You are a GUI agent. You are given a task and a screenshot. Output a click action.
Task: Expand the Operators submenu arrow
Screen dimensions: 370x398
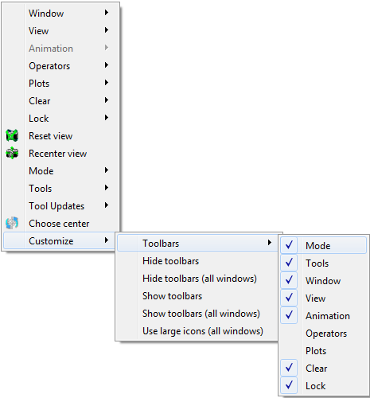click(x=107, y=65)
